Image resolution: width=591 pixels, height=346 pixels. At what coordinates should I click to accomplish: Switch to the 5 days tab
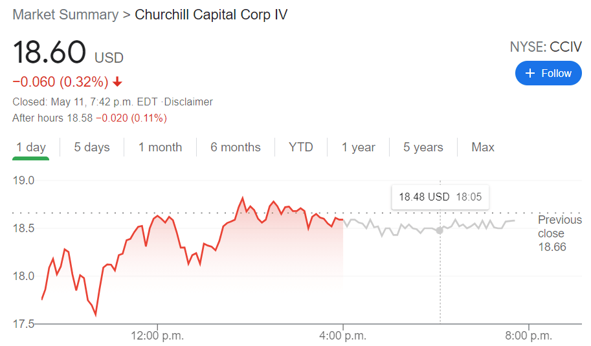92,147
